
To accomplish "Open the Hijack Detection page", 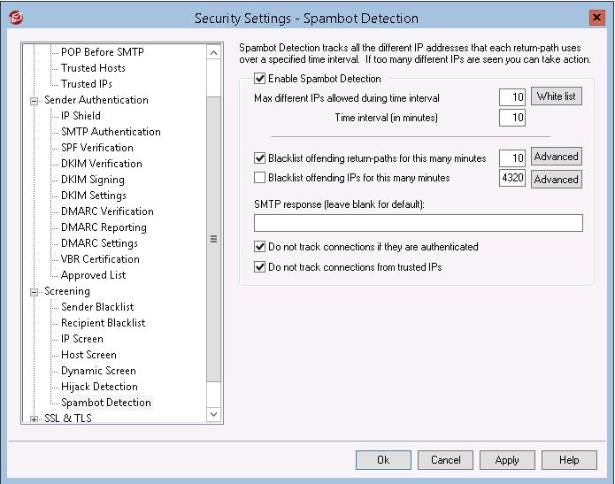I will point(99,387).
